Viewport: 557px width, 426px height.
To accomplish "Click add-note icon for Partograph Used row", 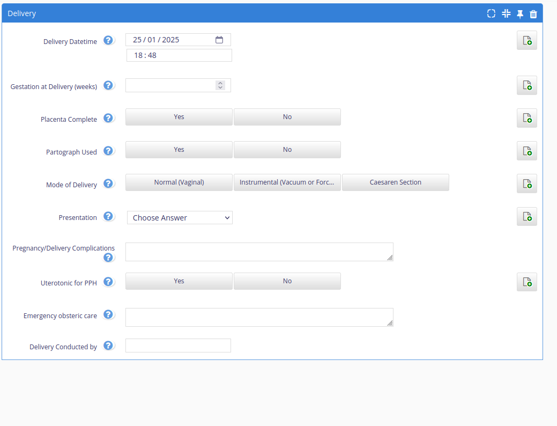I will (527, 151).
